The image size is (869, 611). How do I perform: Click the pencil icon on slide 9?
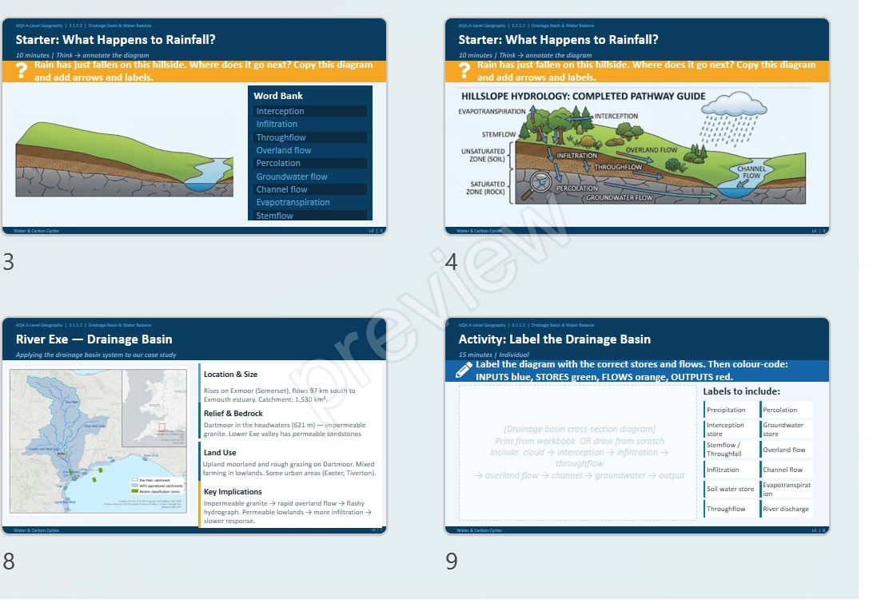point(464,371)
